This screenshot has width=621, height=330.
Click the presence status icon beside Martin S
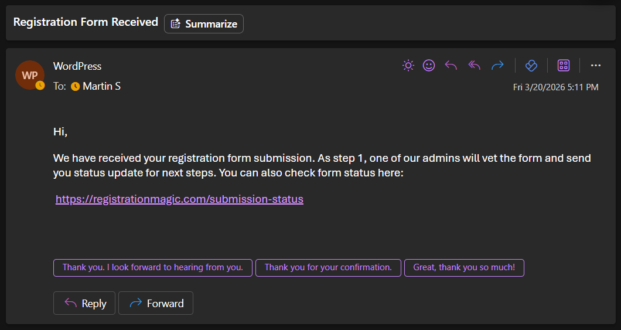[75, 87]
